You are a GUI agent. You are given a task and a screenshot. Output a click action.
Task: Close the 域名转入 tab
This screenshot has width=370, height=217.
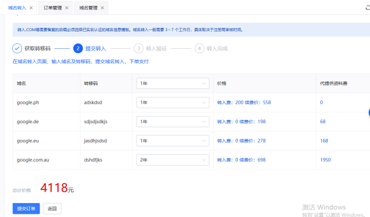(x=31, y=8)
